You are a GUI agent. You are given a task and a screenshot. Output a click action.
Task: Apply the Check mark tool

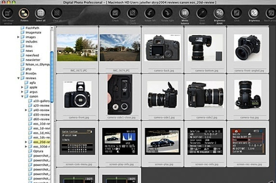pos(115,13)
